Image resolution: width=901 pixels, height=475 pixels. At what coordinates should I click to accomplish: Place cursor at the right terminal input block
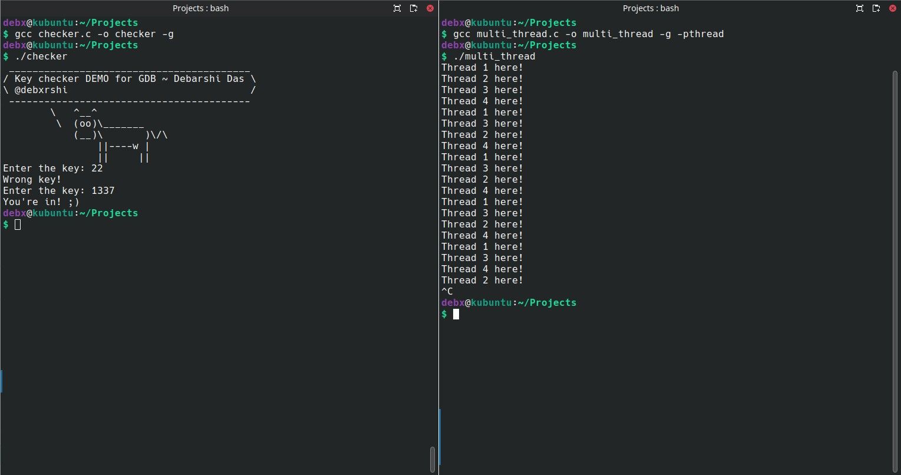(x=456, y=314)
